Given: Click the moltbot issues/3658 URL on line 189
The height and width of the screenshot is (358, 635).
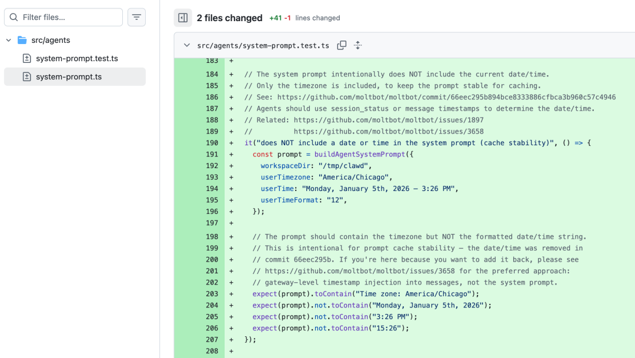Looking at the screenshot, I should (389, 132).
